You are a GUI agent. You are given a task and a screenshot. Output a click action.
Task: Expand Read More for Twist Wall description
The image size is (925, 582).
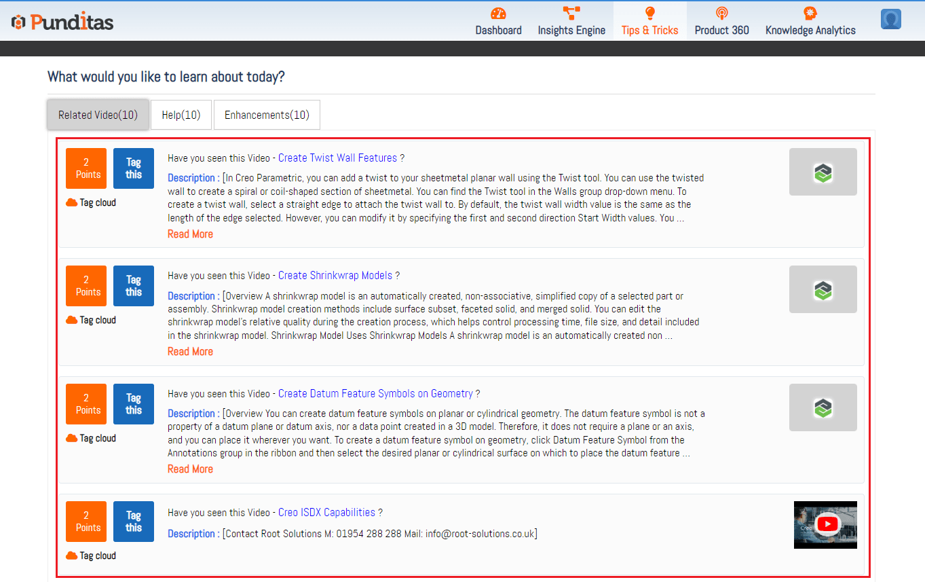(190, 234)
